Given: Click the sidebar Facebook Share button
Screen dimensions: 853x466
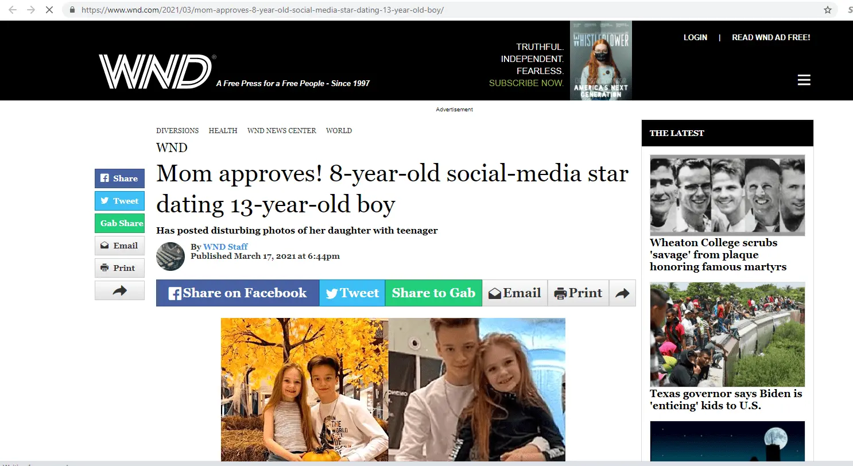Looking at the screenshot, I should [x=119, y=178].
